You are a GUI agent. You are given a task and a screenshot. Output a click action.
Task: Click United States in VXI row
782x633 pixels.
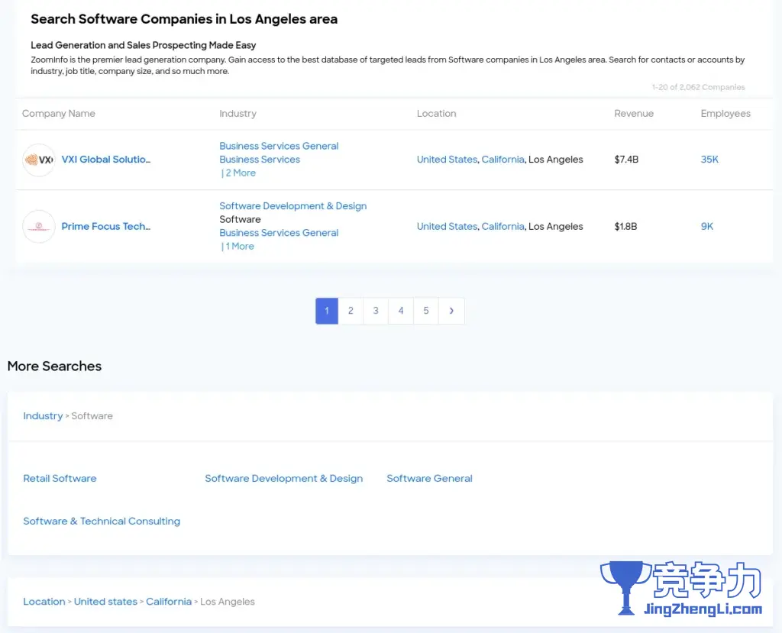(447, 160)
